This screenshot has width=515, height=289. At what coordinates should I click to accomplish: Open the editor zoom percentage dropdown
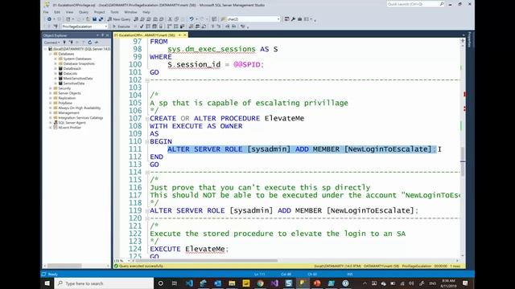[129, 261]
